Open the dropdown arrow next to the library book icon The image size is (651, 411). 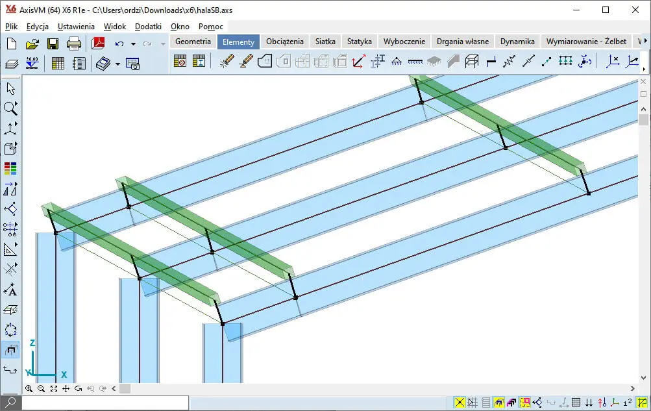point(117,64)
